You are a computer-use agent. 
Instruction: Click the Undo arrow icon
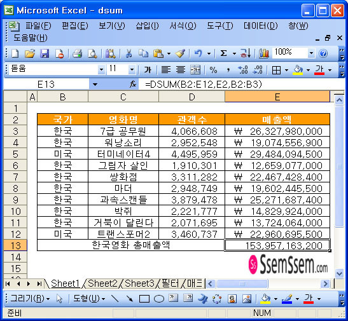pyautogui.click(x=198, y=53)
